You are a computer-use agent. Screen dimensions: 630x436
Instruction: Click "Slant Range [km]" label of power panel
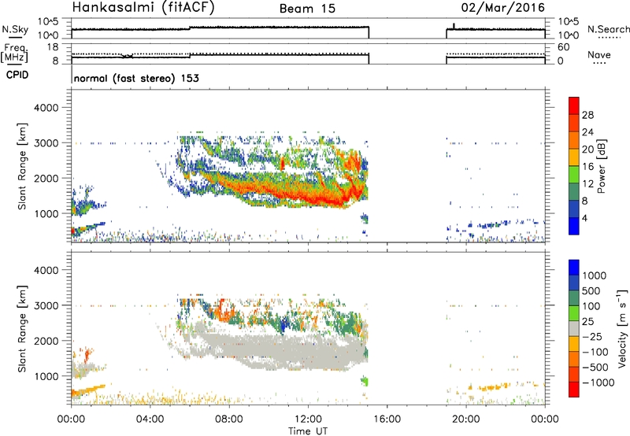[x=22, y=166]
